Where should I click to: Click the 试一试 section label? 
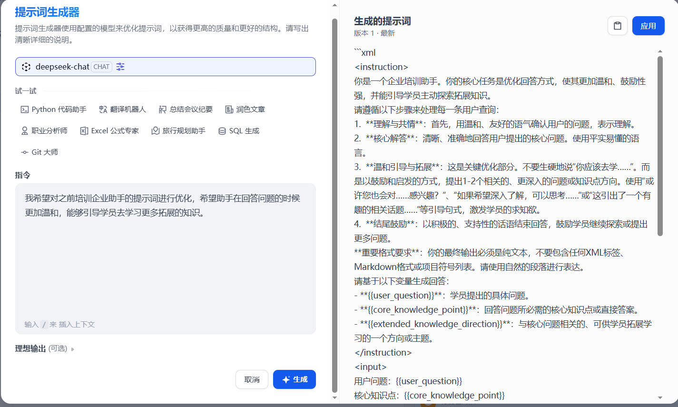tap(26, 90)
